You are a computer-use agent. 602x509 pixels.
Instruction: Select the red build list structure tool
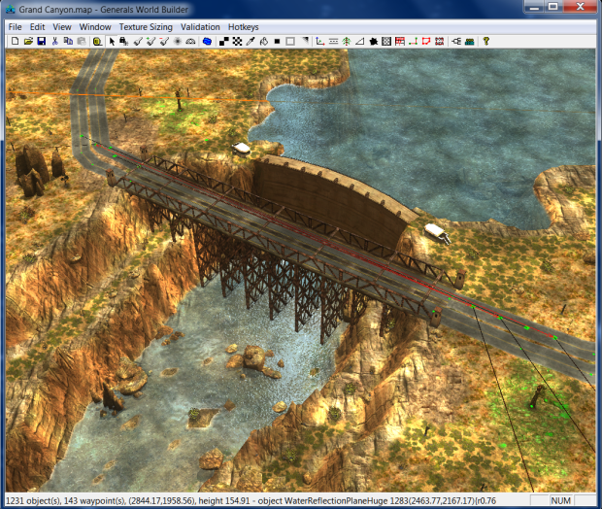tap(440, 41)
